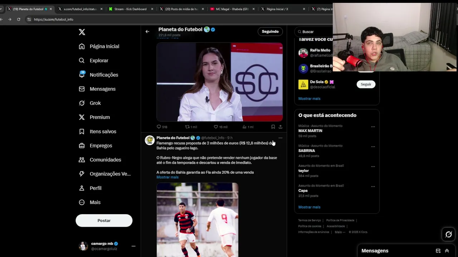The image size is (458, 257).
Task: View analytics of the SC post
Action: pyautogui.click(x=248, y=127)
